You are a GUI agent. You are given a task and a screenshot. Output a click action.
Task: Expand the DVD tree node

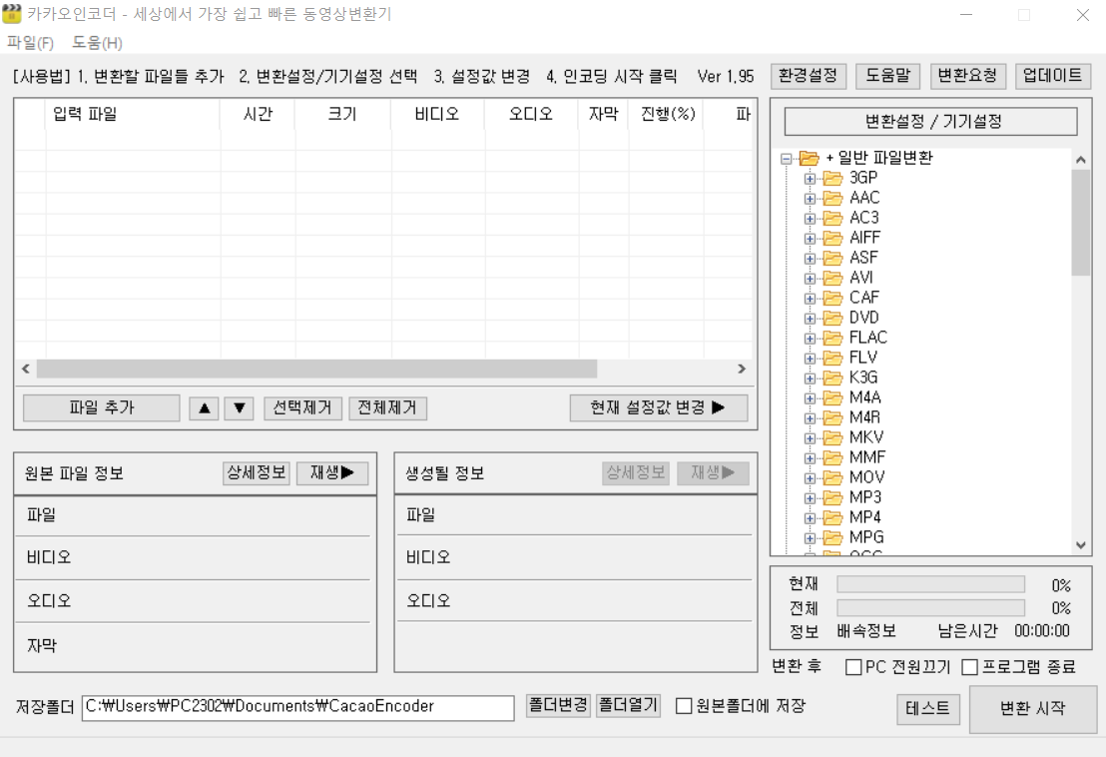[810, 319]
